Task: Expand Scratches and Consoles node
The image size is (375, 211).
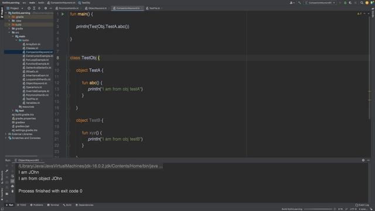Action: tap(6, 138)
